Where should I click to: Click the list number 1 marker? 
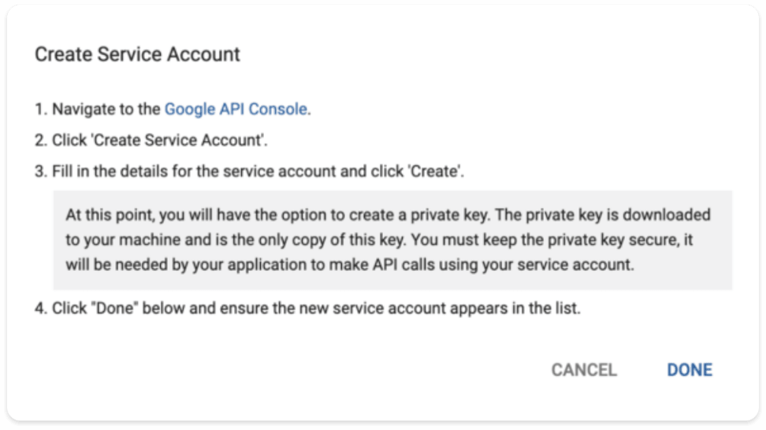tap(40, 109)
